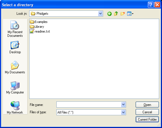Select the Library folder

click(37, 27)
